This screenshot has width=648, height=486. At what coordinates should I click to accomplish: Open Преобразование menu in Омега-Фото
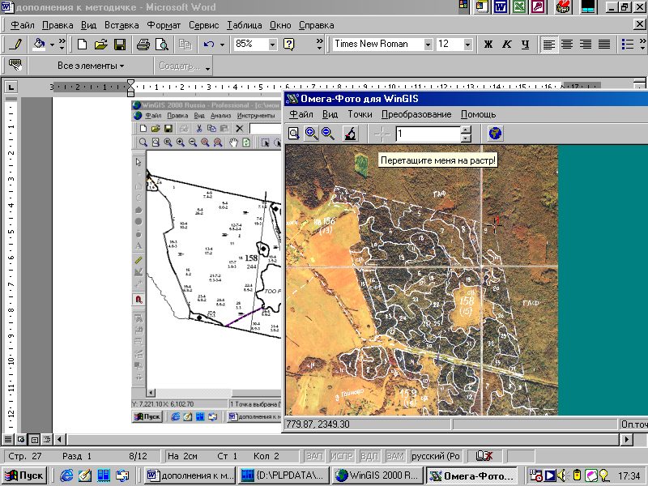coord(416,114)
